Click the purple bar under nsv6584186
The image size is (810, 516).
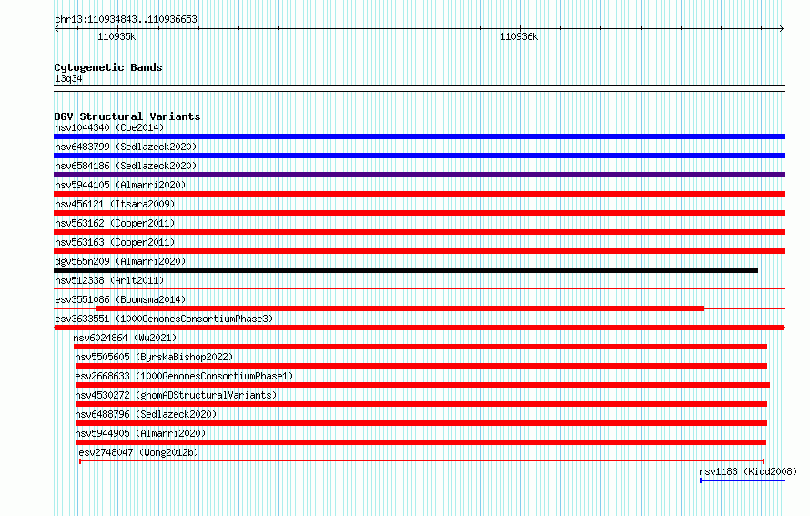coord(419,175)
